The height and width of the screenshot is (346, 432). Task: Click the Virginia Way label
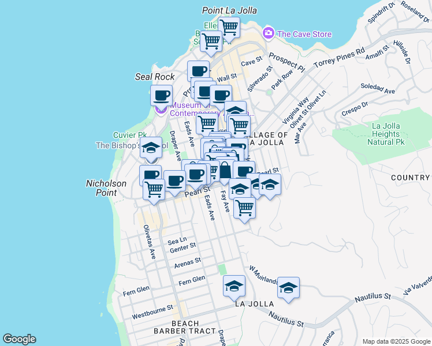(295, 111)
